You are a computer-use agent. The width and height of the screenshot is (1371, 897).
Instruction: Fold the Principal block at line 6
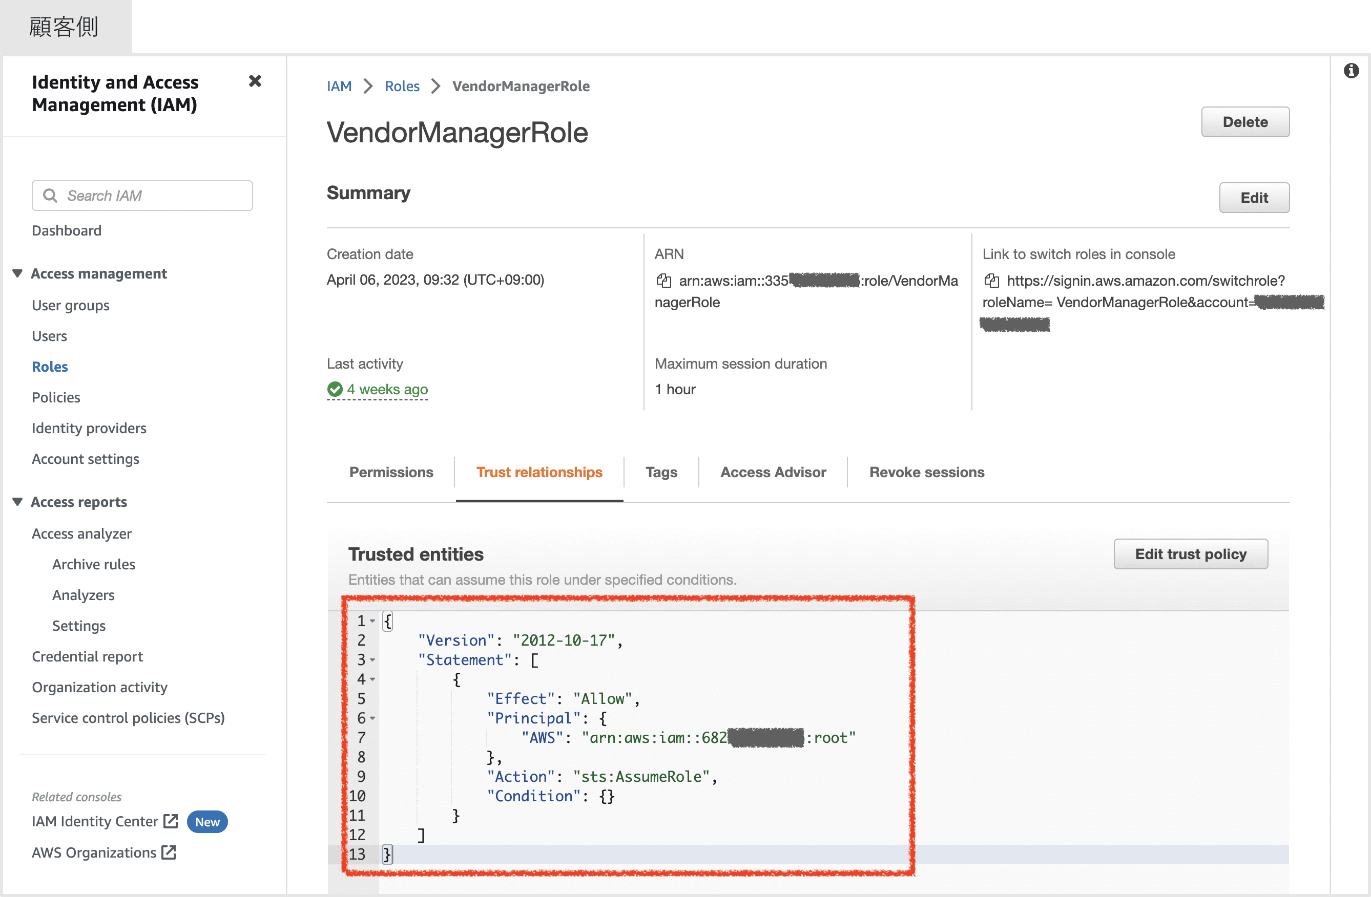pos(372,718)
